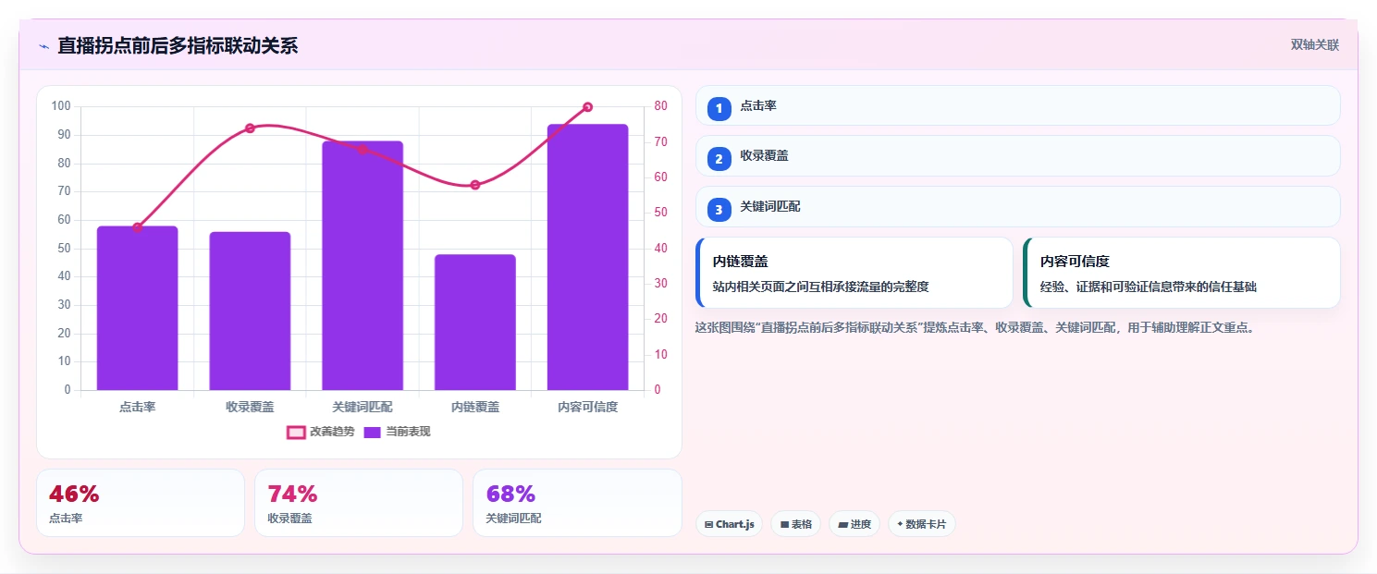Viewport: 1377px width, 574px height.
Task: Click the trend line point above 点击率
Action: [x=137, y=227]
